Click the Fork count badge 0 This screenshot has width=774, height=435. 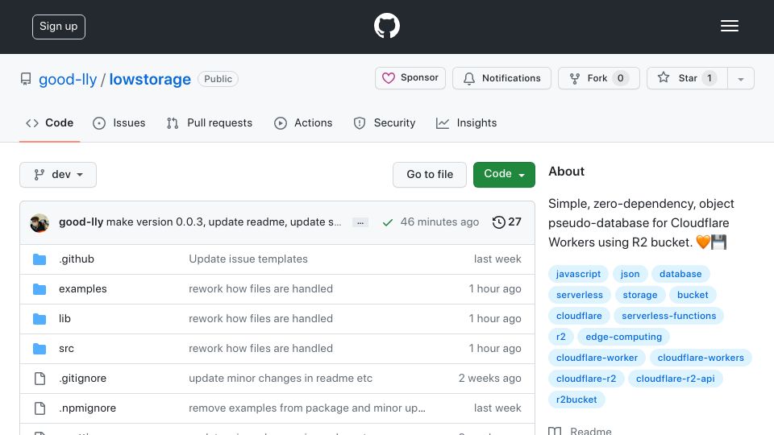(x=621, y=78)
